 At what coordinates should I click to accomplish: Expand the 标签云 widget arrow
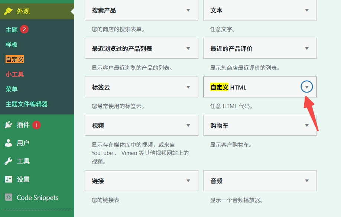click(x=188, y=87)
